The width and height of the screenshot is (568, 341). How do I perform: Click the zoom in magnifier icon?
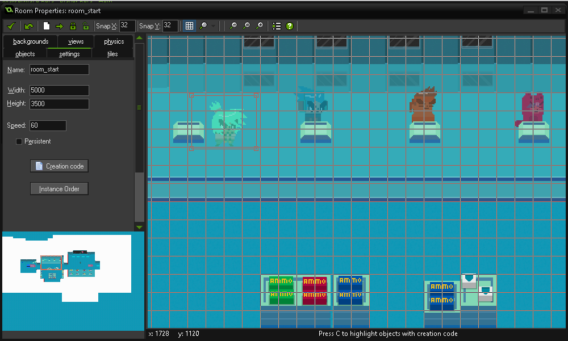coord(260,26)
